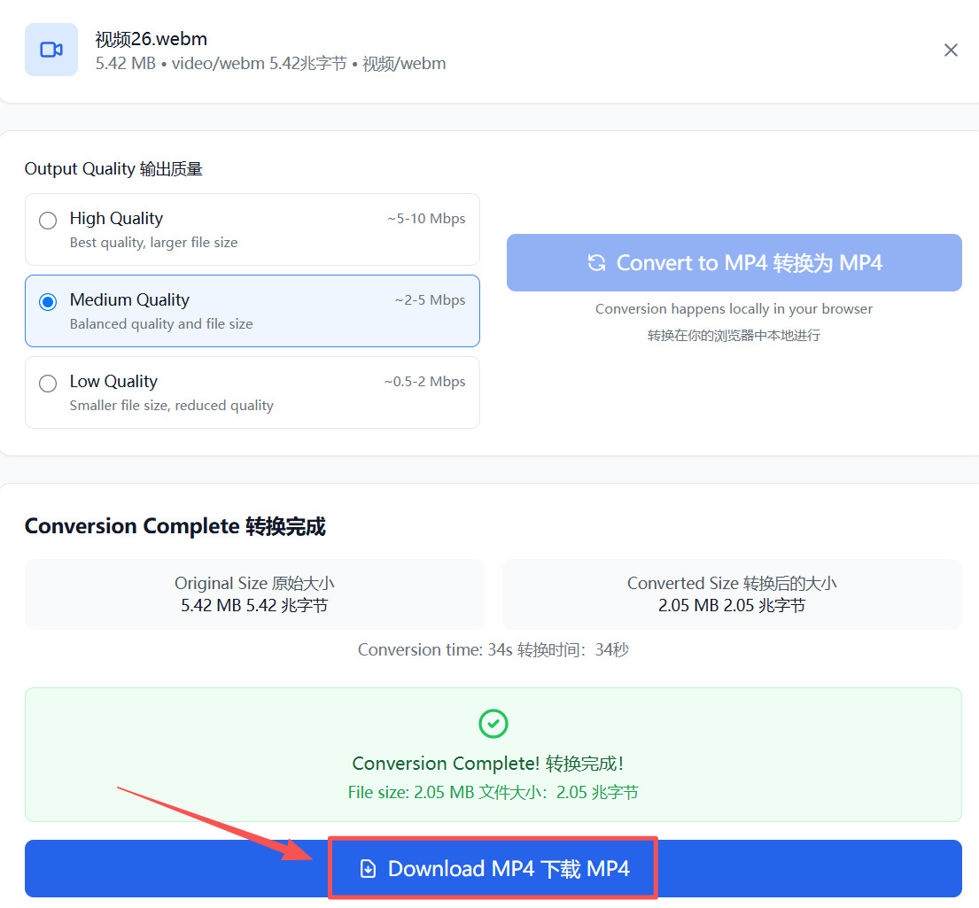Click the green checkmark success icon

click(x=493, y=724)
